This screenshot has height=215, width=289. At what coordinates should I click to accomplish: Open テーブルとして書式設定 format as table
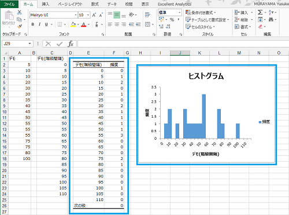[x=208, y=20]
